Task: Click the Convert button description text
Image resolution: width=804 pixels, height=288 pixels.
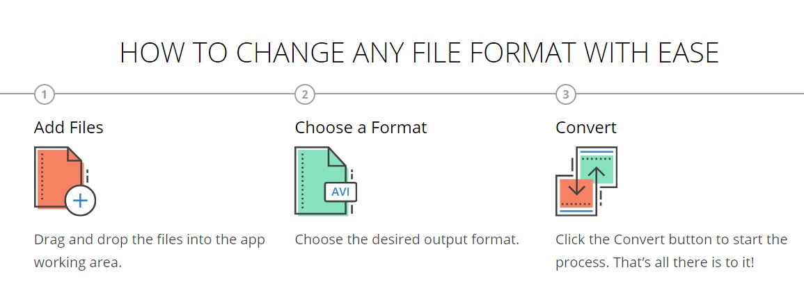Action: coord(671,251)
